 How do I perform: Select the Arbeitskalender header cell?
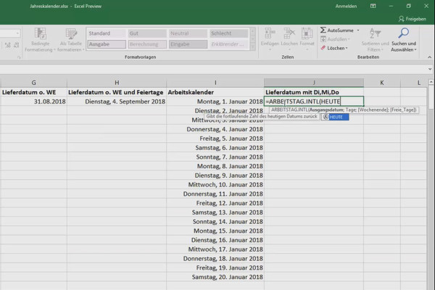tap(215, 92)
